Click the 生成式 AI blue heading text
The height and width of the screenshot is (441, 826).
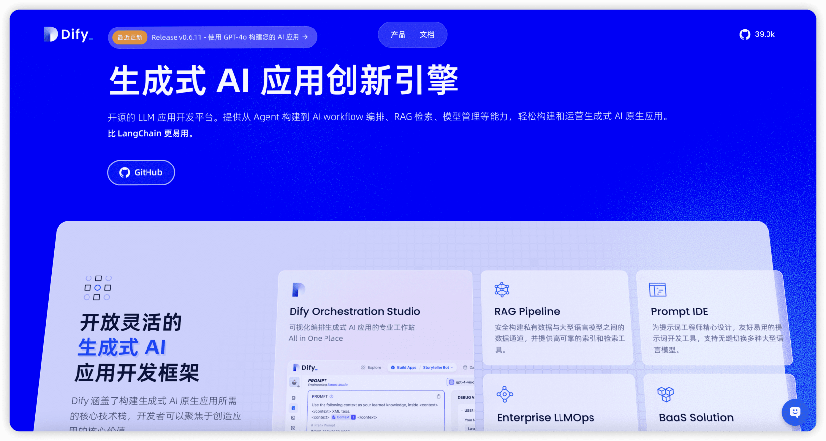tap(122, 347)
